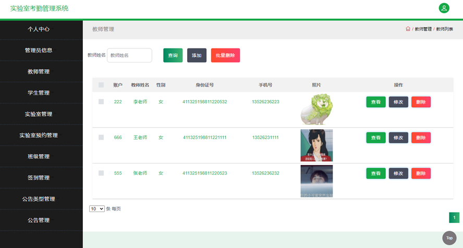Delete the 李老师 record
463x248 pixels.
[421, 102]
